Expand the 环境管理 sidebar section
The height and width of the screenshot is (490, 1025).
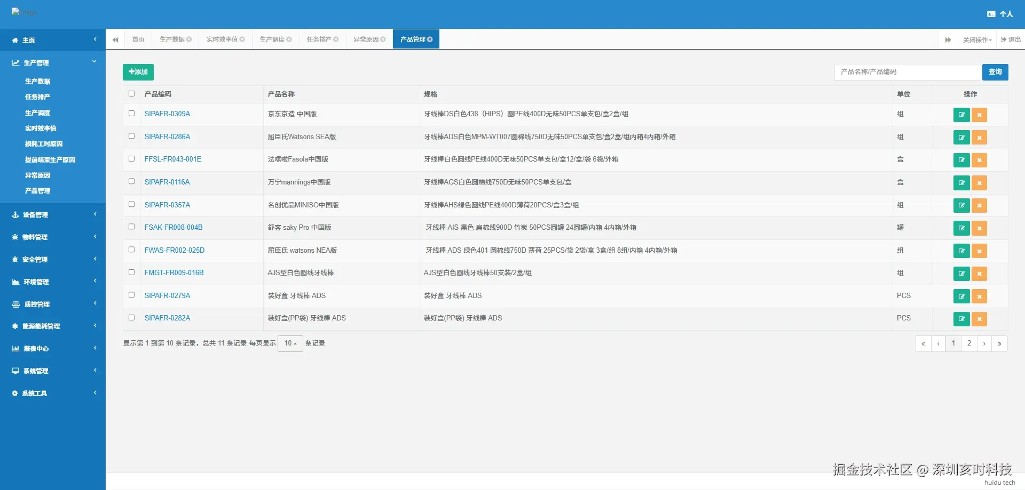[53, 282]
